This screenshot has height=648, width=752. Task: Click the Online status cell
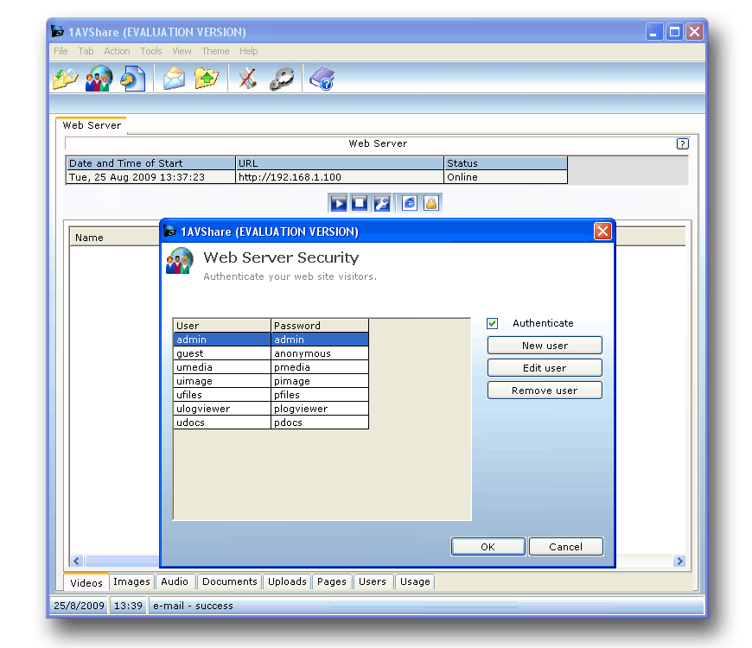pyautogui.click(x=506, y=177)
